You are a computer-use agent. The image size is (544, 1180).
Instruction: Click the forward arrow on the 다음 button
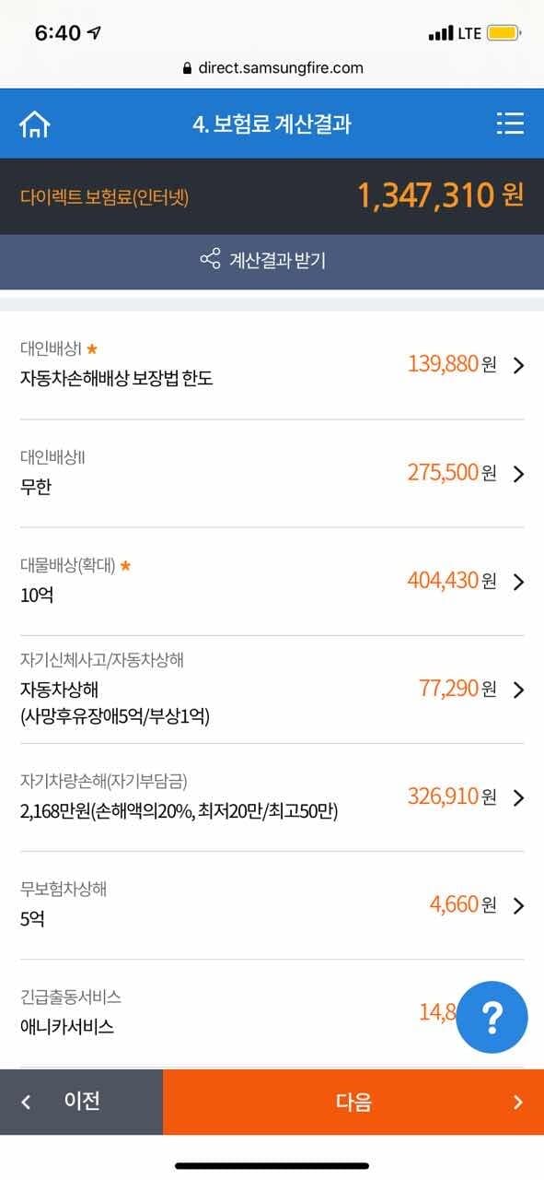click(516, 1102)
